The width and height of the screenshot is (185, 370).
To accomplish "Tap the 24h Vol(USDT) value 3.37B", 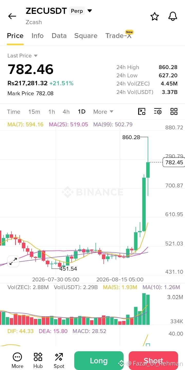I will pos(170,92).
